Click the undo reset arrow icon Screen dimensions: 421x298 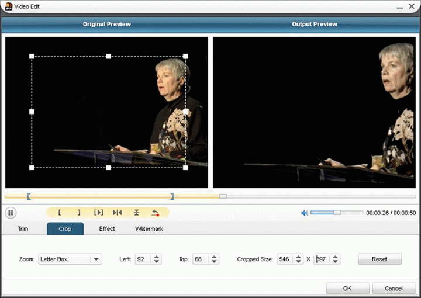[x=155, y=213]
